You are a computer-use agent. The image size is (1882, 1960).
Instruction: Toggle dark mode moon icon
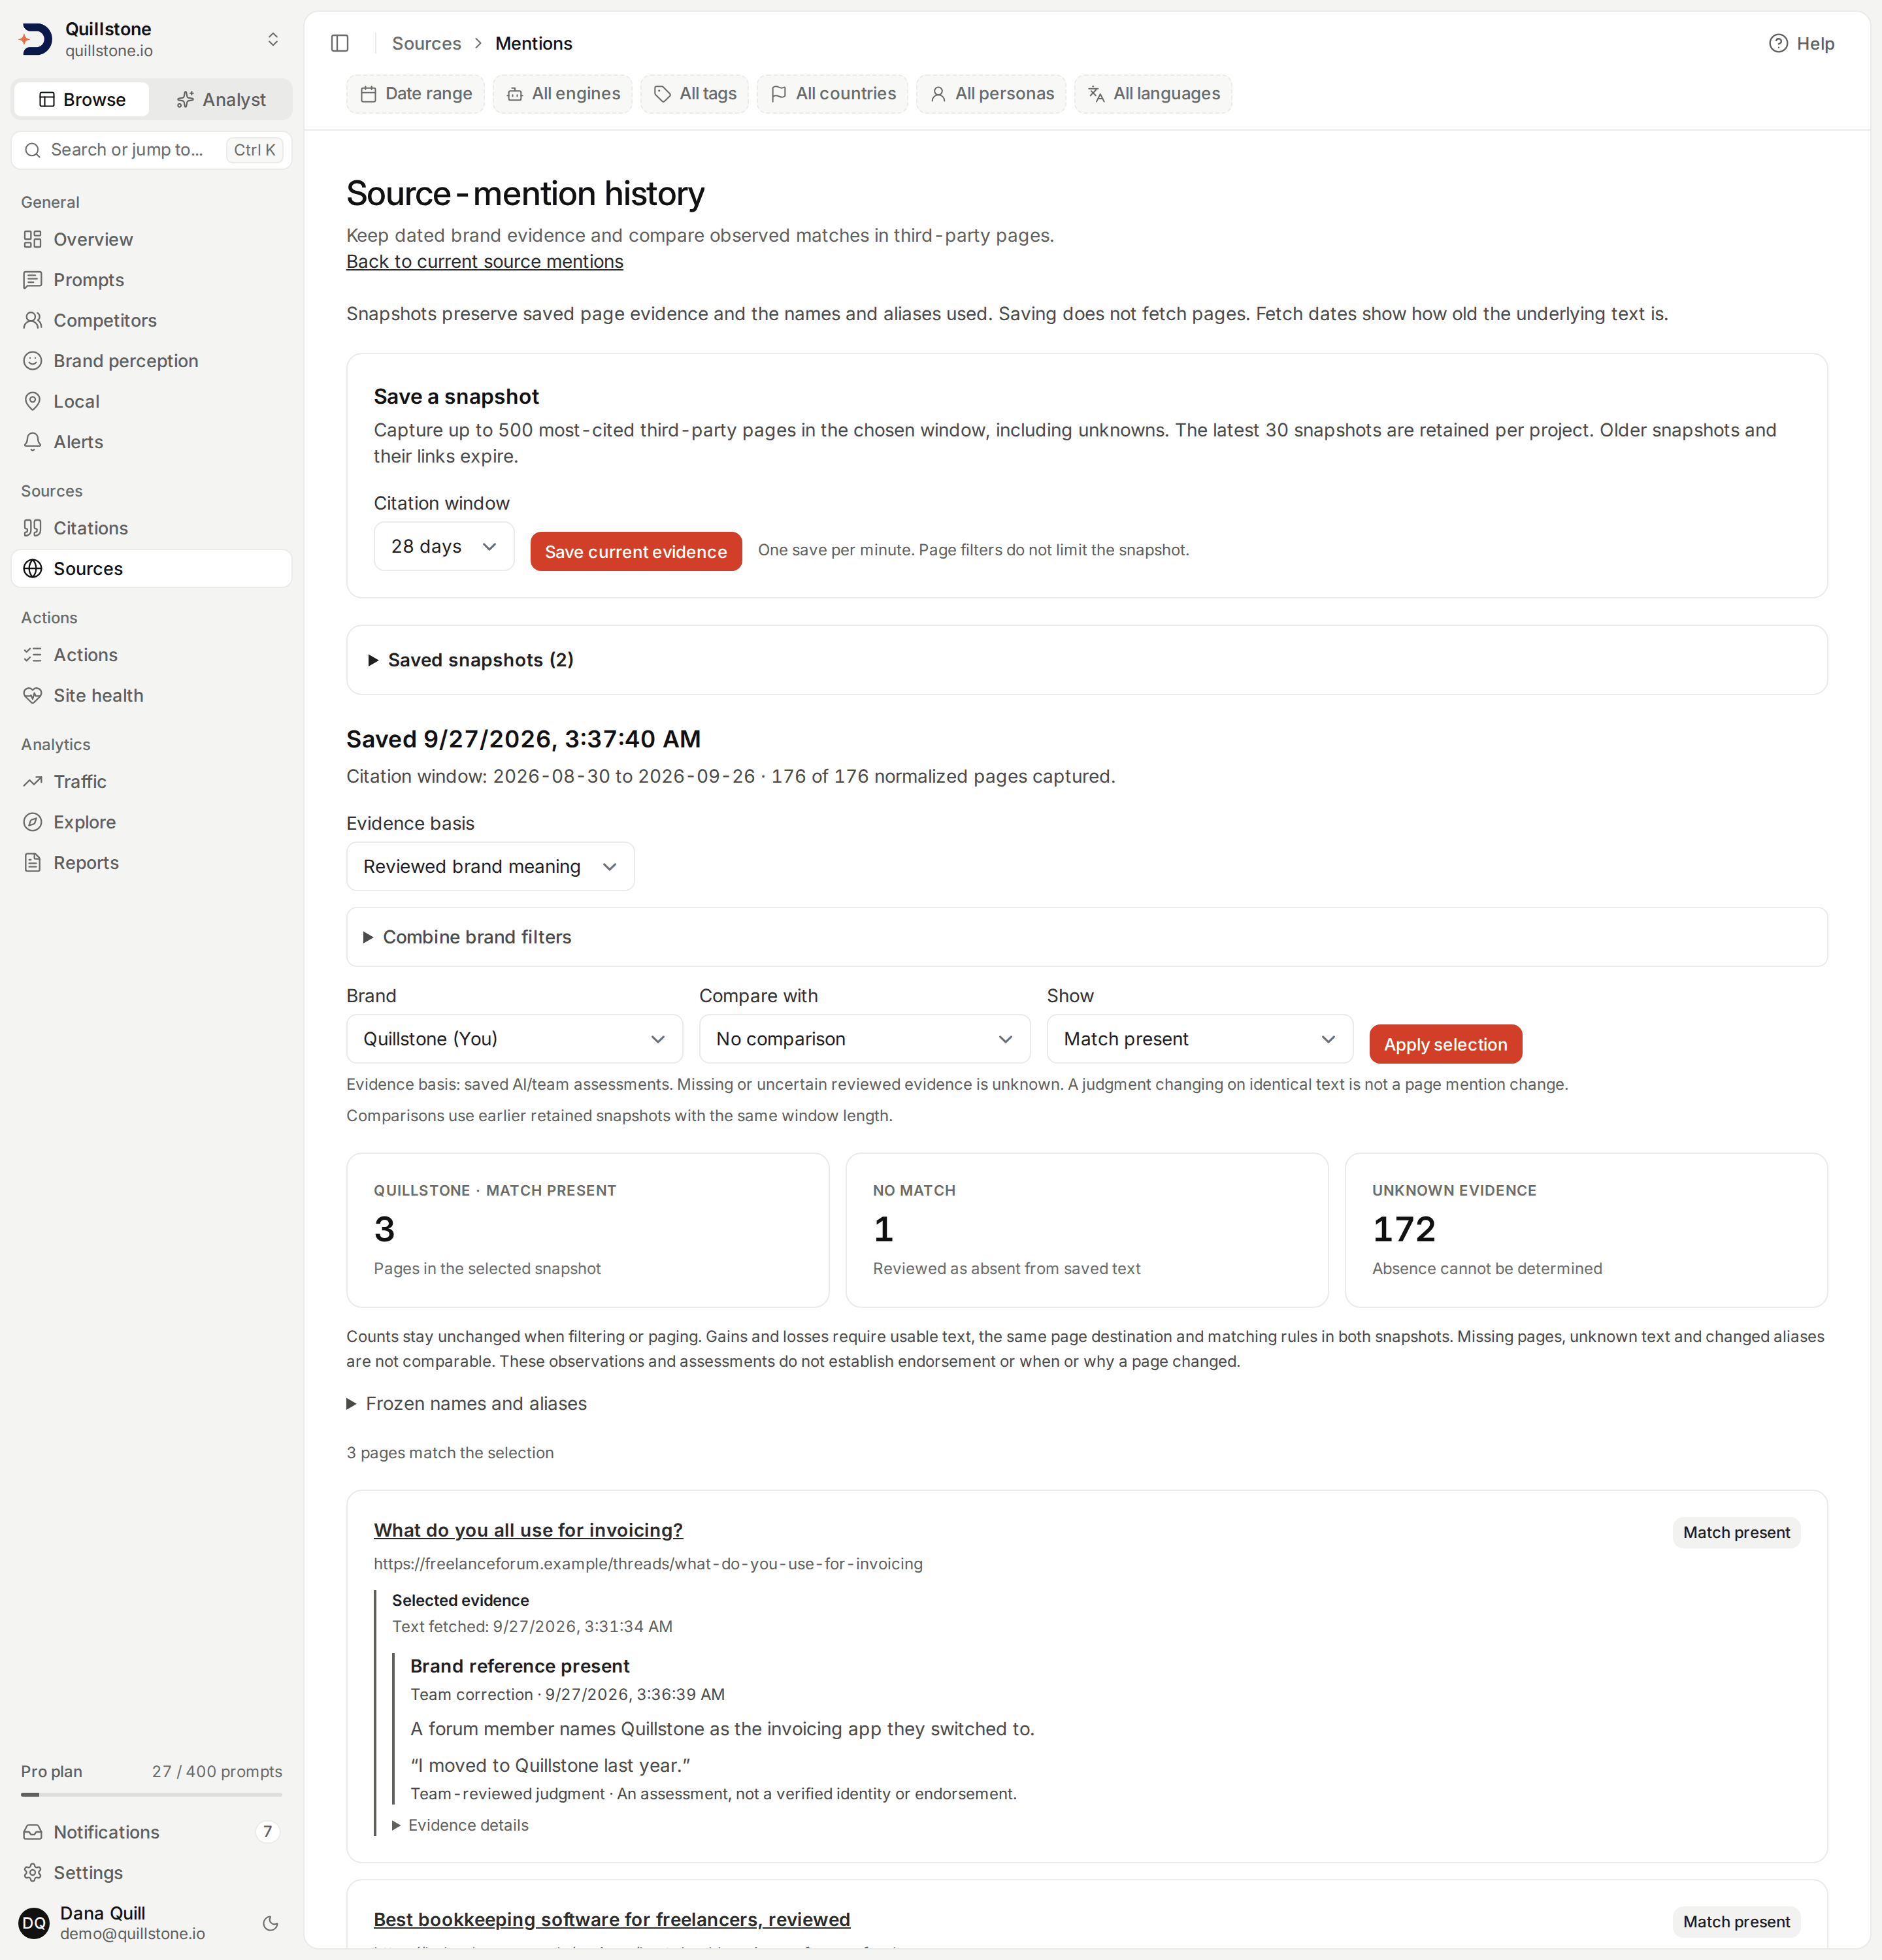[270, 1923]
